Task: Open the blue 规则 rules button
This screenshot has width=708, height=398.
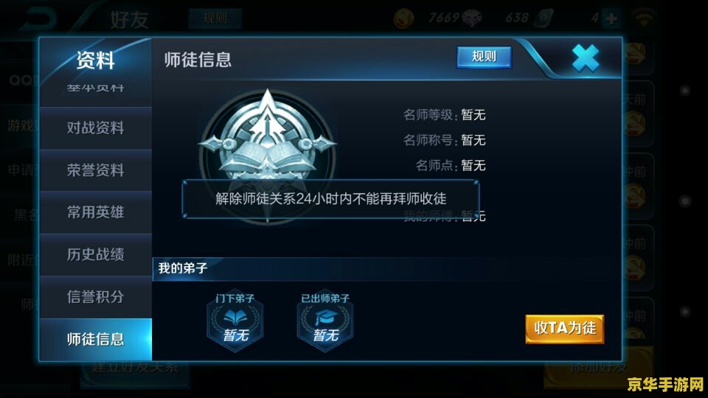Action: pos(484,57)
